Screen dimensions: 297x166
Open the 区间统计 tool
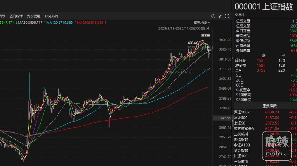16,16
